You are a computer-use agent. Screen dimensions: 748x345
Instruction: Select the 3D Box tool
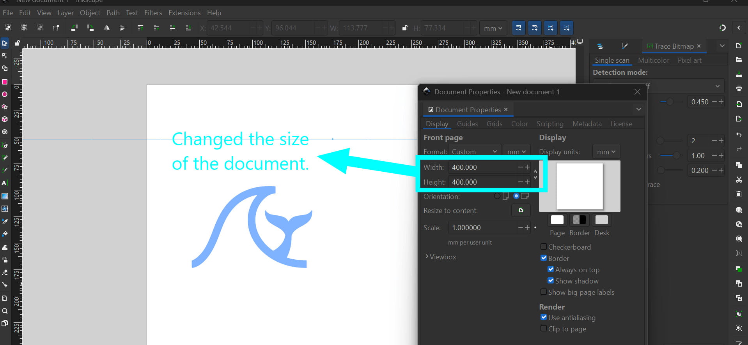point(5,119)
